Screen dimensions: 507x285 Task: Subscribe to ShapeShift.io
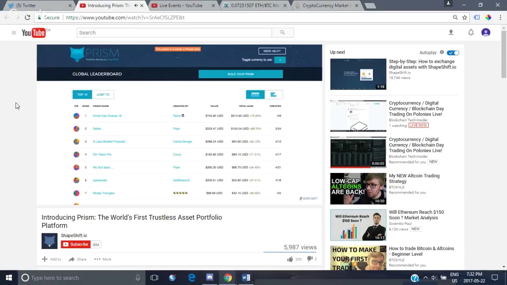[x=76, y=245]
